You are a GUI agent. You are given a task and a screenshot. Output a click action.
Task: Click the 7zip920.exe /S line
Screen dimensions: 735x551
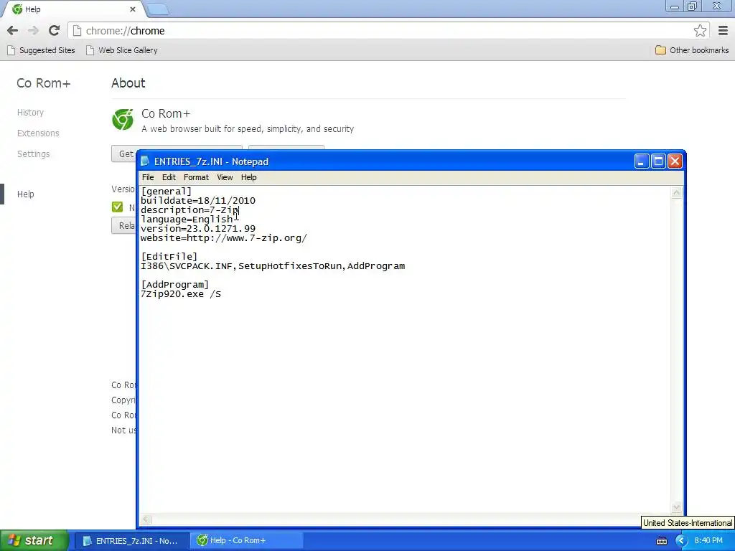point(181,294)
